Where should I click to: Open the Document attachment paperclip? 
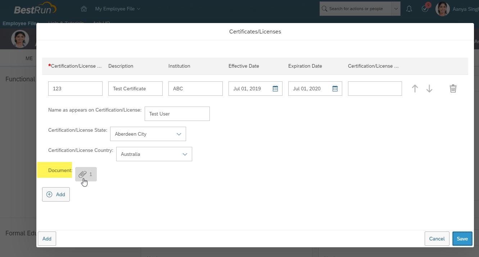click(x=86, y=174)
